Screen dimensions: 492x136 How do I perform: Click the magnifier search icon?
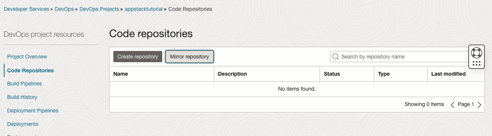[x=336, y=57]
